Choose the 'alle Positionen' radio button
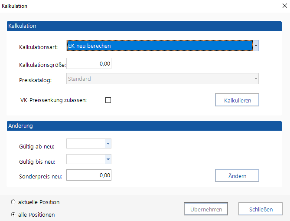 point(13,214)
